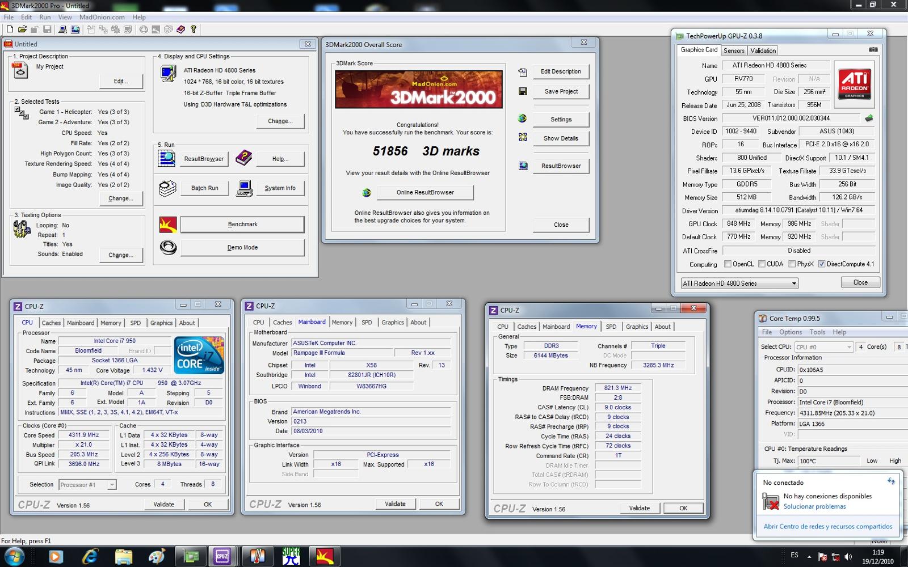The height and width of the screenshot is (567, 908).
Task: Click the globe icon beside Online ResultBrowser
Action: click(367, 193)
